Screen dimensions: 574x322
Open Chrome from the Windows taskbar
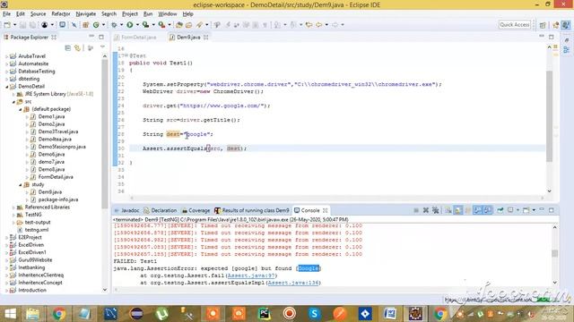[58, 314]
